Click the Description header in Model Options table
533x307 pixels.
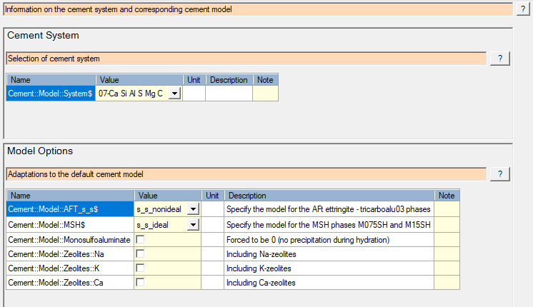329,195
